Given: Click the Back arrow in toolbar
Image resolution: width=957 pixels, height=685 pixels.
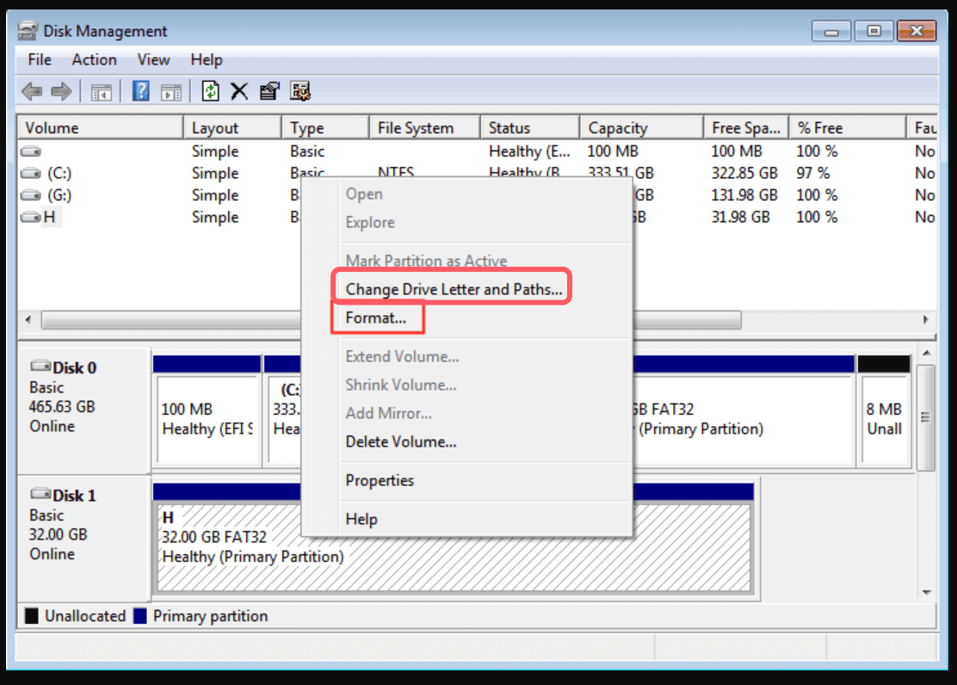Looking at the screenshot, I should click(x=32, y=91).
